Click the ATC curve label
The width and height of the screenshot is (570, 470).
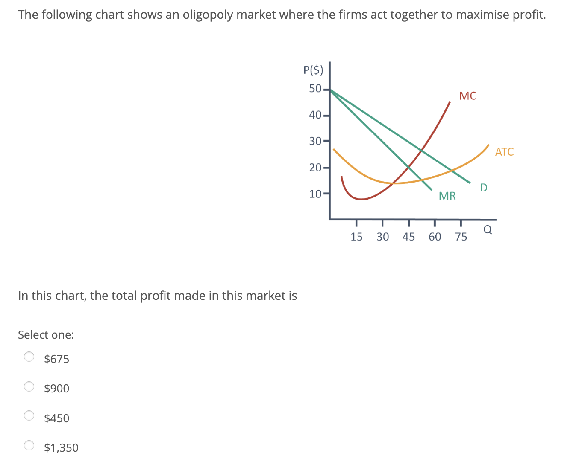pyautogui.click(x=504, y=152)
